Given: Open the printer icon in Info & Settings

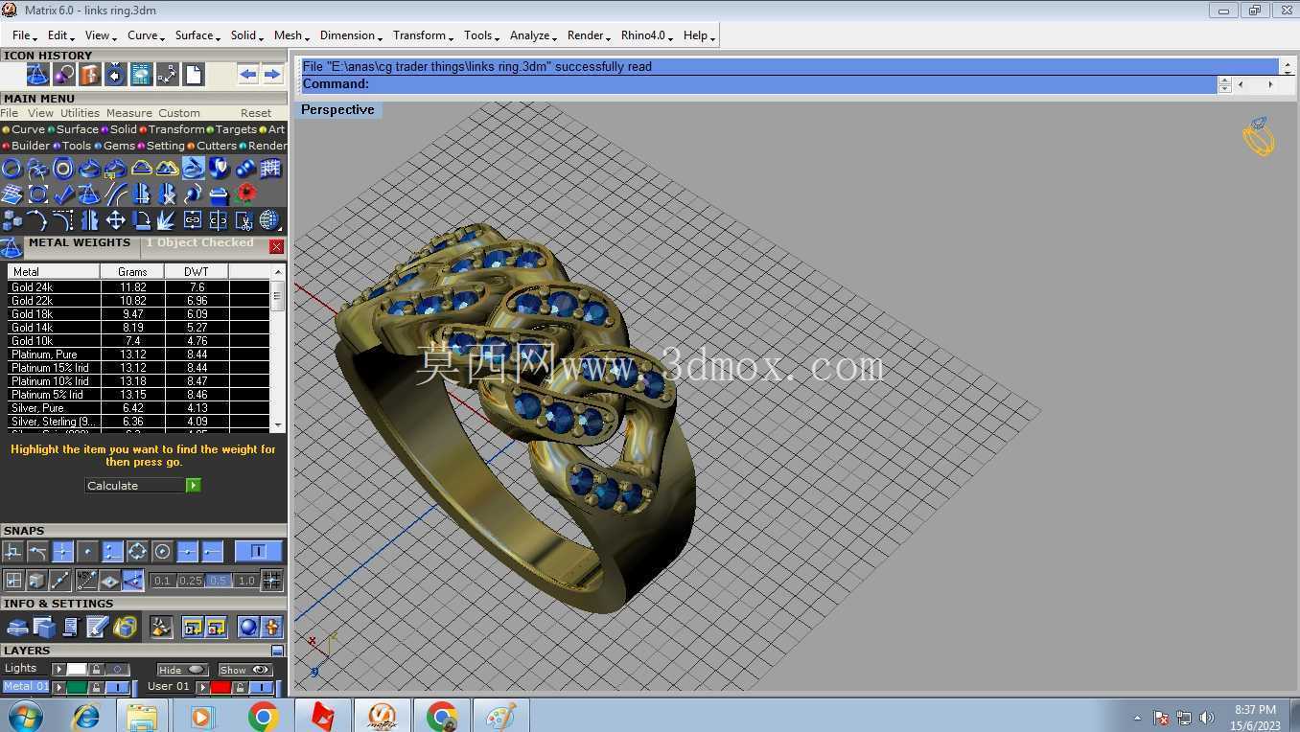Looking at the screenshot, I should pyautogui.click(x=17, y=628).
